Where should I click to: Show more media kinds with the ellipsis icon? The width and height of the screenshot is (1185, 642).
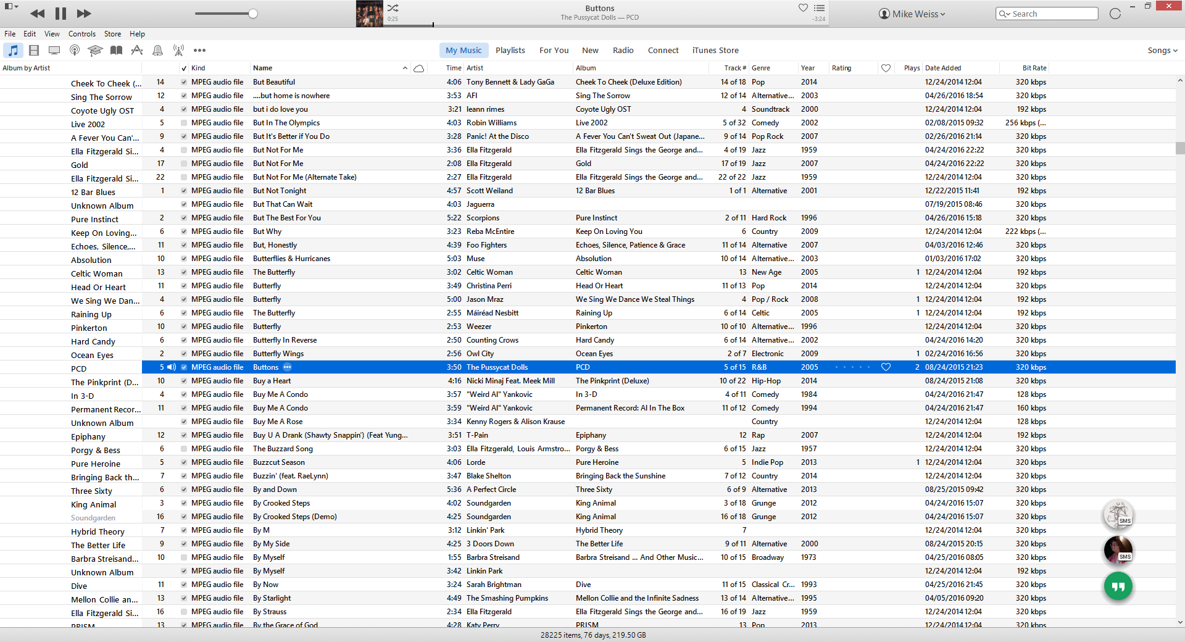pyautogui.click(x=199, y=51)
